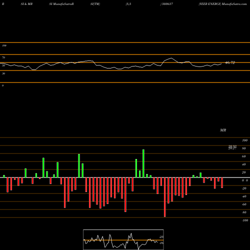250x250 pixels.
Task: Click the '(5,5' parameter text in header
Action: click(128, 4)
